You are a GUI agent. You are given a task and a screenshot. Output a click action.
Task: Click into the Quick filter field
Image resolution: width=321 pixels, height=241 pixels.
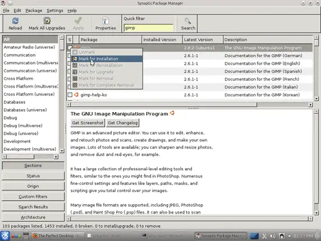(148, 28)
